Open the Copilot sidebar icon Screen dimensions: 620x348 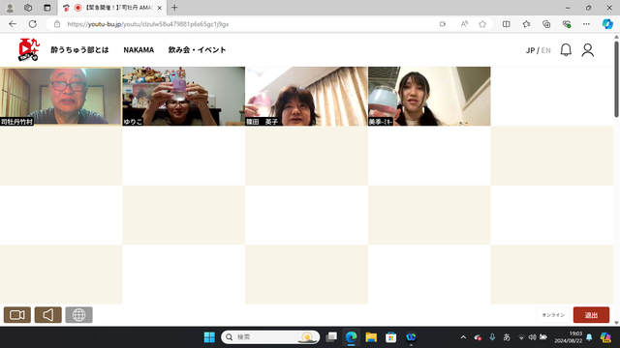pyautogui.click(x=607, y=24)
